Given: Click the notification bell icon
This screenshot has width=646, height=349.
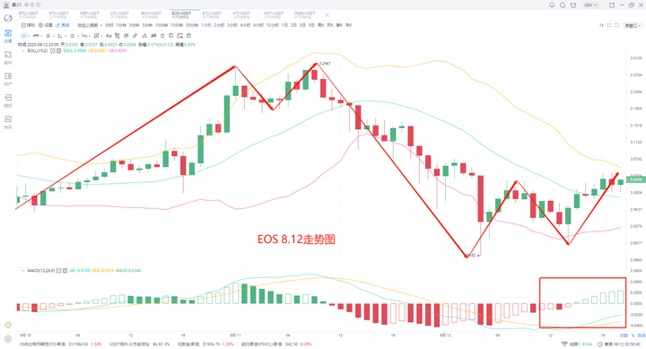Looking at the screenshot, I should pos(552,5).
